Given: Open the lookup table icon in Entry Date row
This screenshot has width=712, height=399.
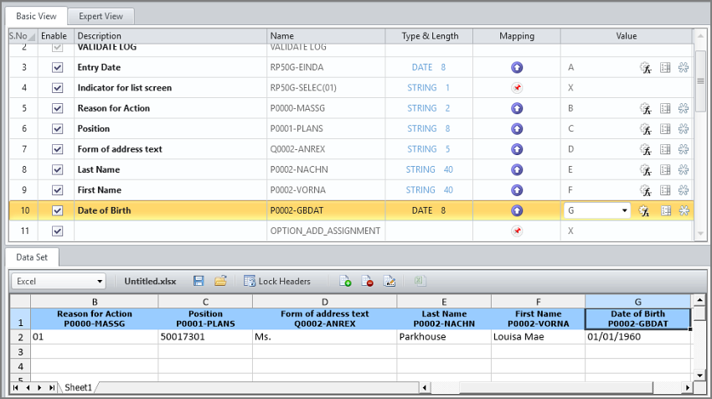Looking at the screenshot, I should pyautogui.click(x=665, y=68).
